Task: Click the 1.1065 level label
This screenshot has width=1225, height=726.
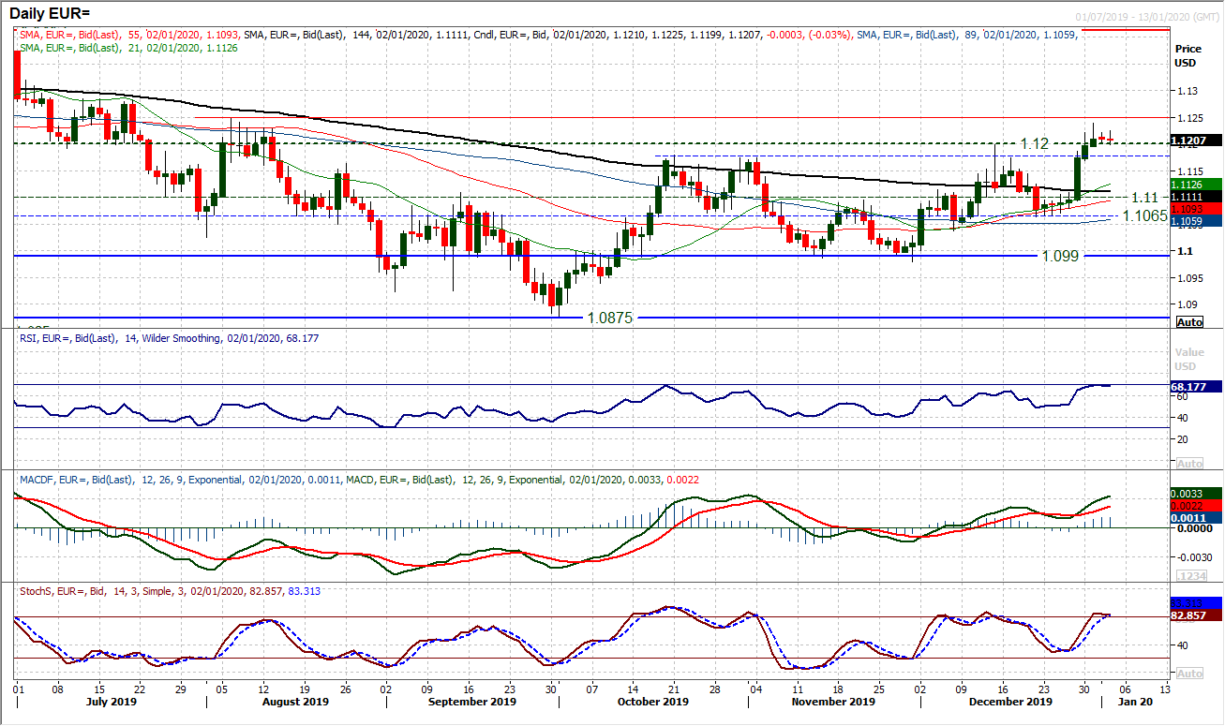Action: [x=1144, y=215]
